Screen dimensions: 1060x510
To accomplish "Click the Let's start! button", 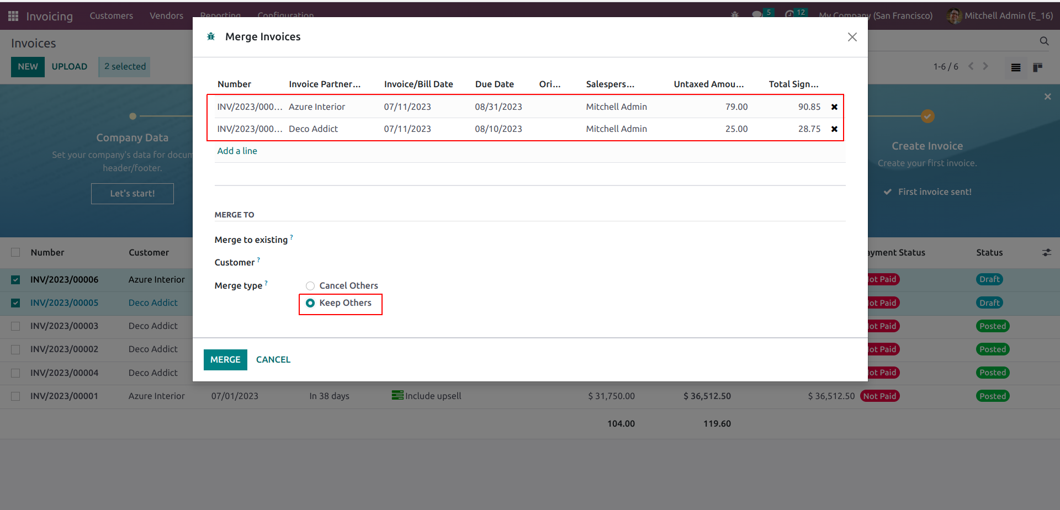I will tap(132, 194).
